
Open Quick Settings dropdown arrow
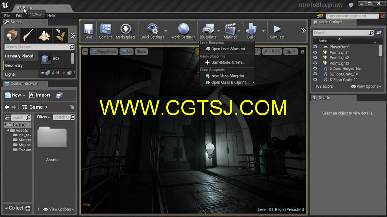pos(166,31)
